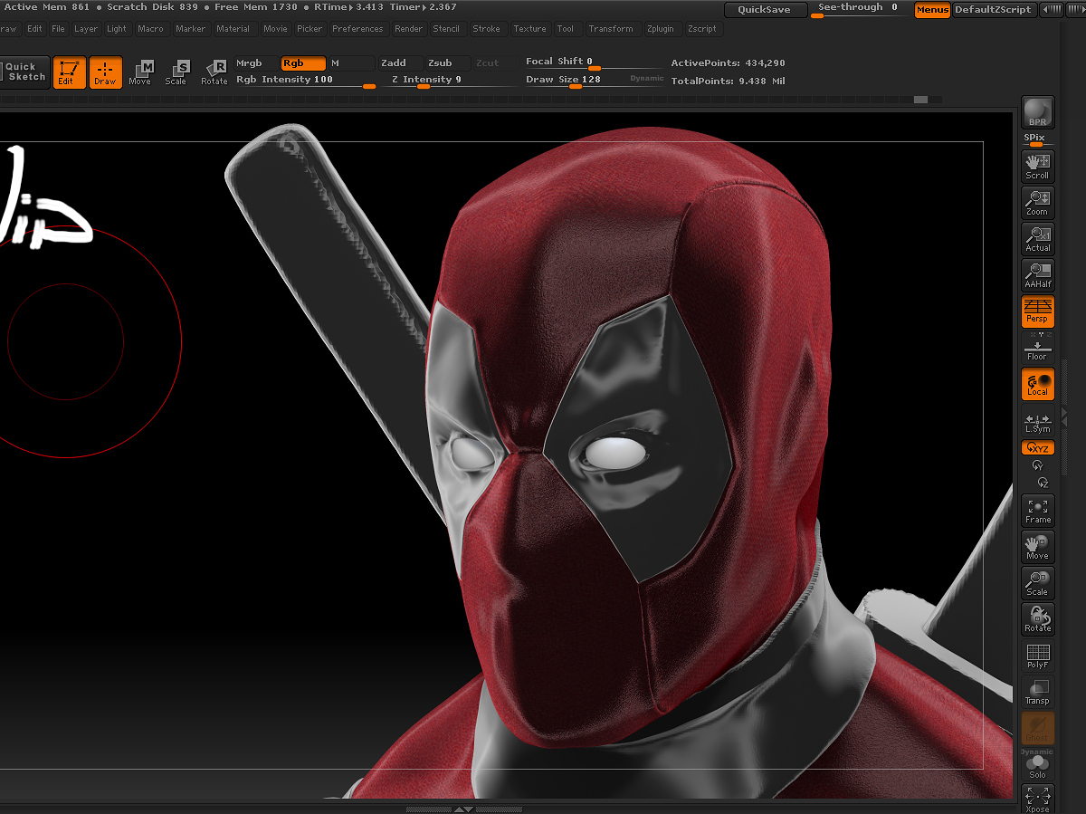Open the Marker menu
The height and width of the screenshot is (814, 1086).
pyautogui.click(x=190, y=29)
